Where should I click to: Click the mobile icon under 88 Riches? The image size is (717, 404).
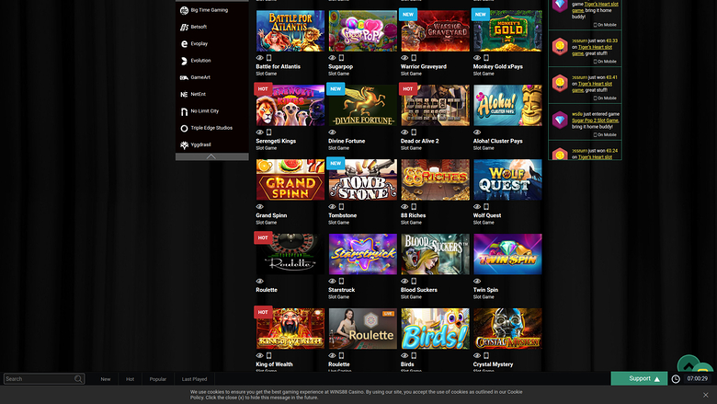[x=414, y=207]
